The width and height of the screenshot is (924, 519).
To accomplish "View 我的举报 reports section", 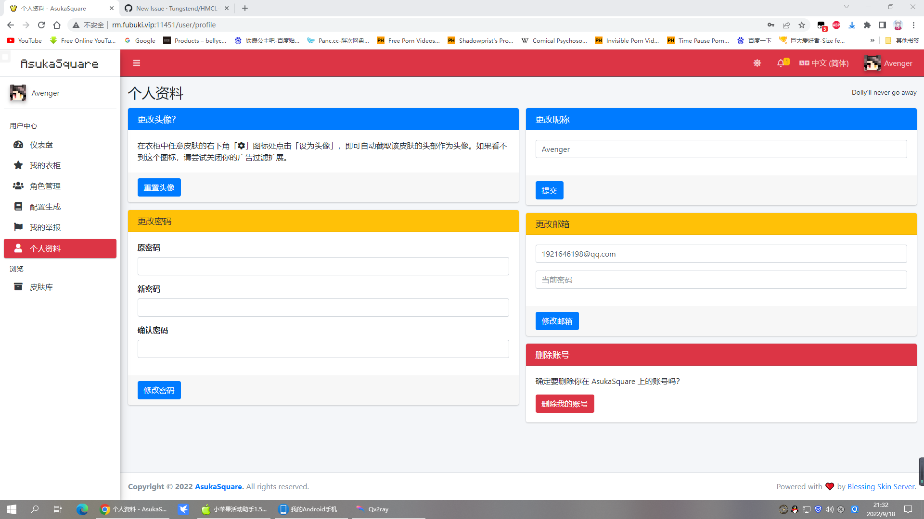I will pos(45,227).
